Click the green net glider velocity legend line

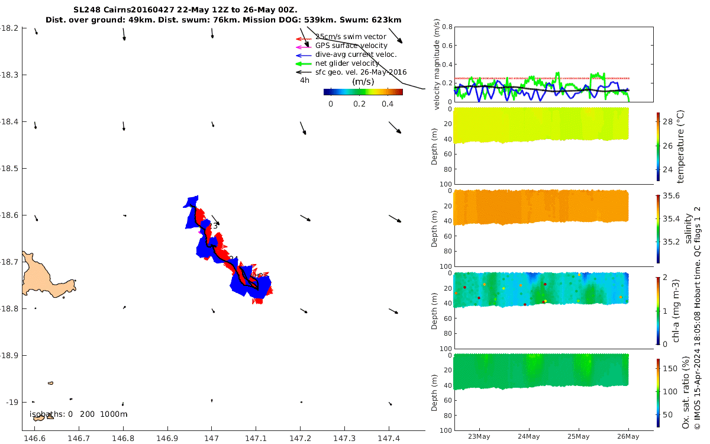pos(304,63)
